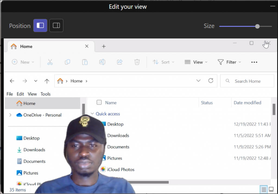The height and width of the screenshot is (194, 278).
Task: Click the Share icon
Action: (x=120, y=62)
